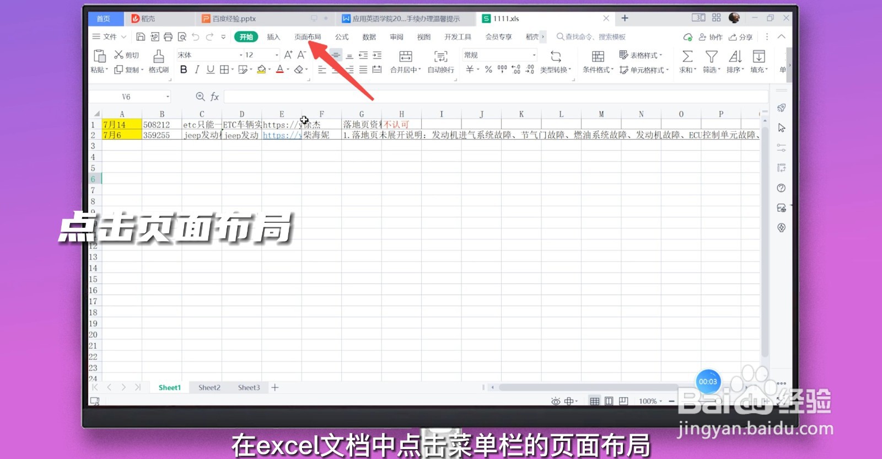Toggle justify text alignment
The height and width of the screenshot is (459, 882).
pos(363,70)
